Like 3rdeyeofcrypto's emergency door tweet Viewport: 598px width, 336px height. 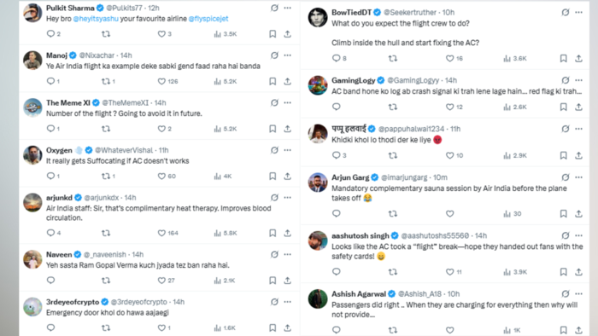pos(161,327)
